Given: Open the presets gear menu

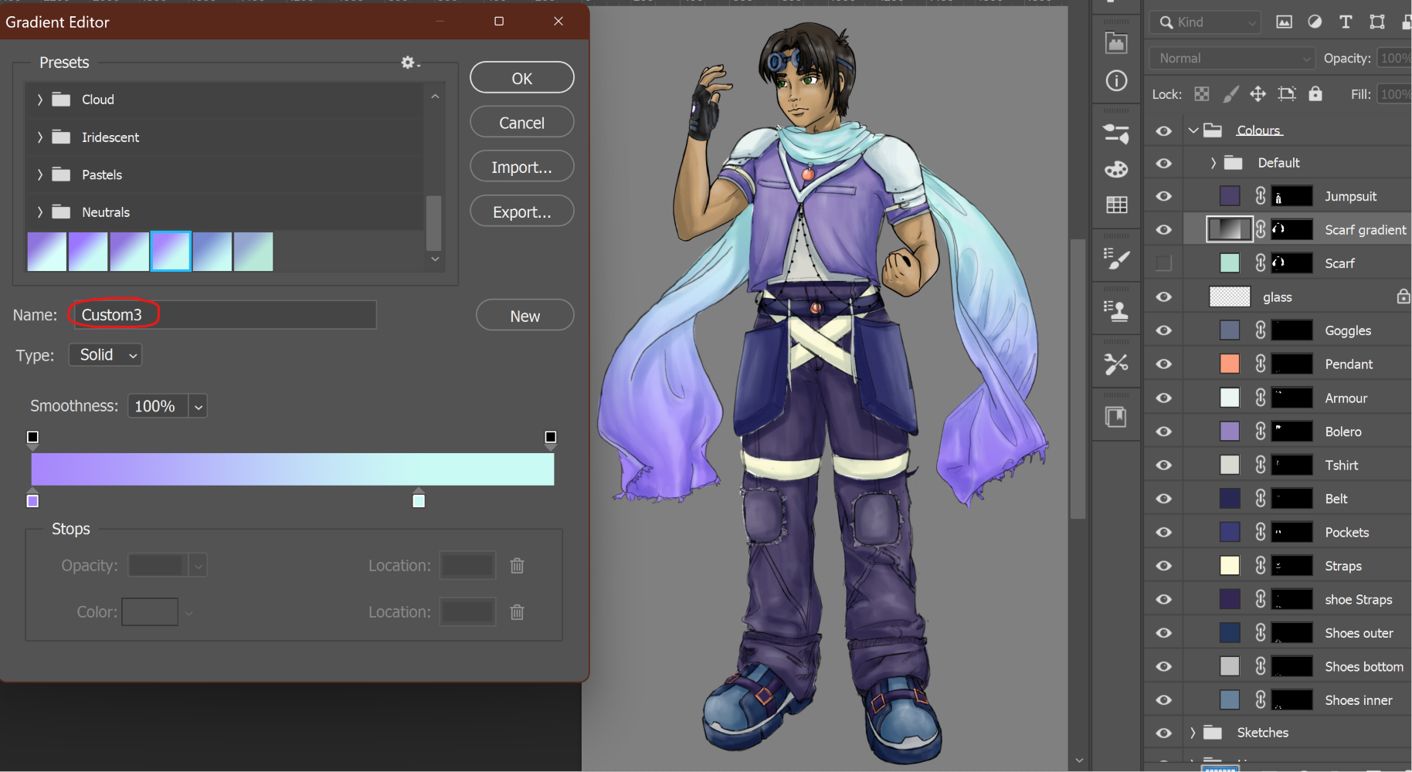Looking at the screenshot, I should tap(409, 63).
